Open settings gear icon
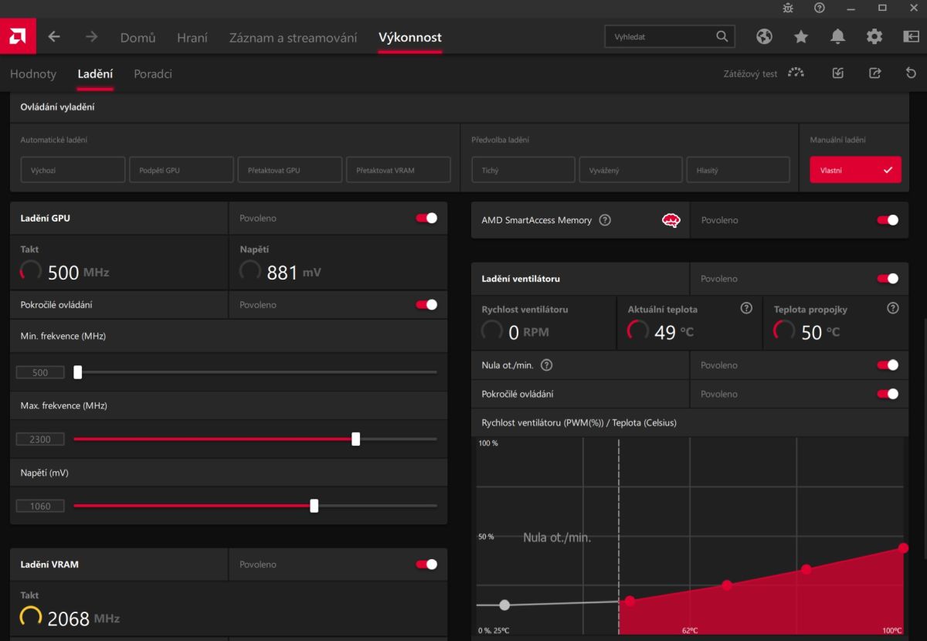Viewport: 927px width, 641px height. point(874,36)
